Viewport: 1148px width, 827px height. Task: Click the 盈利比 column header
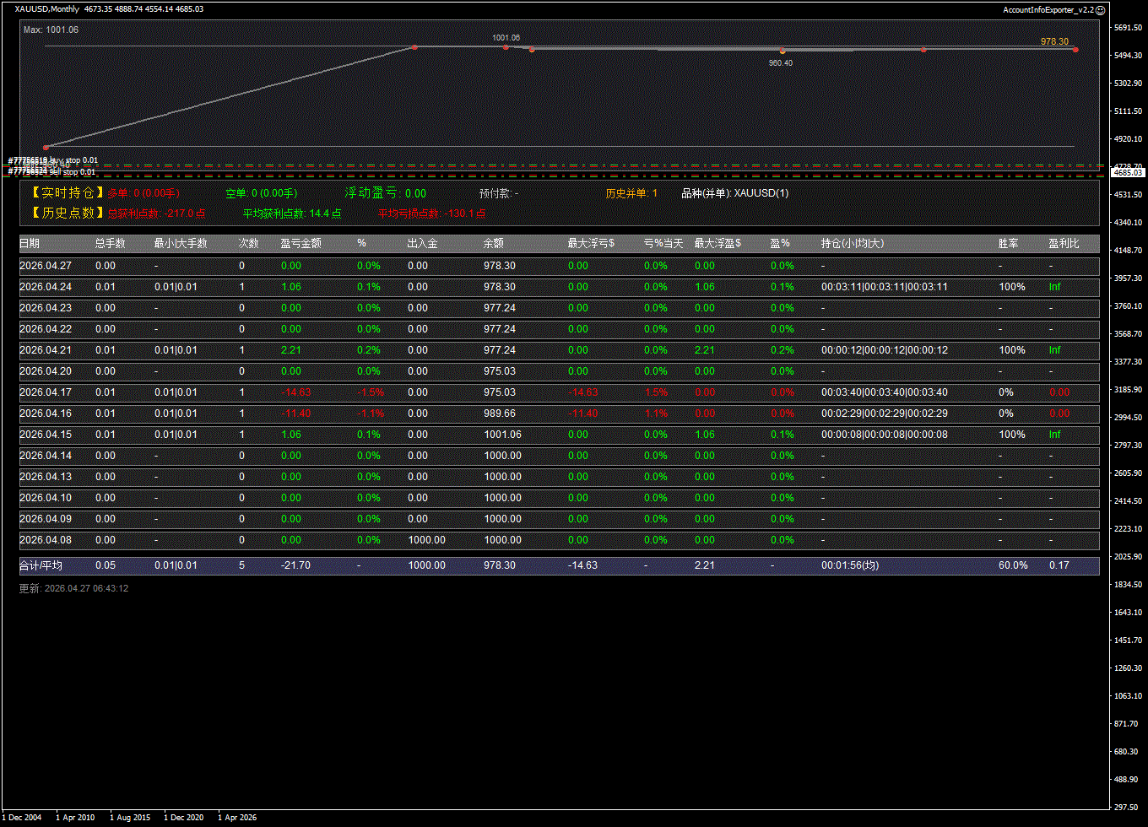tap(1063, 244)
